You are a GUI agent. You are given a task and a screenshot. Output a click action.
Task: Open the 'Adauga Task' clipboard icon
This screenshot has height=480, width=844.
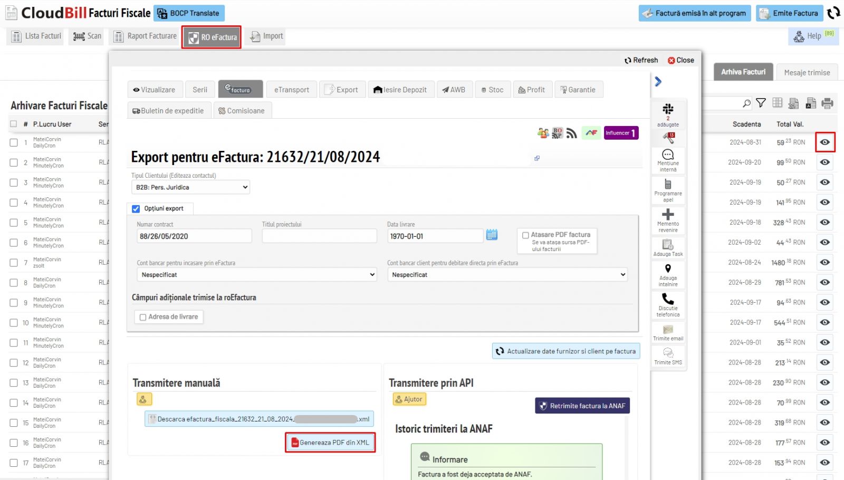coord(668,245)
